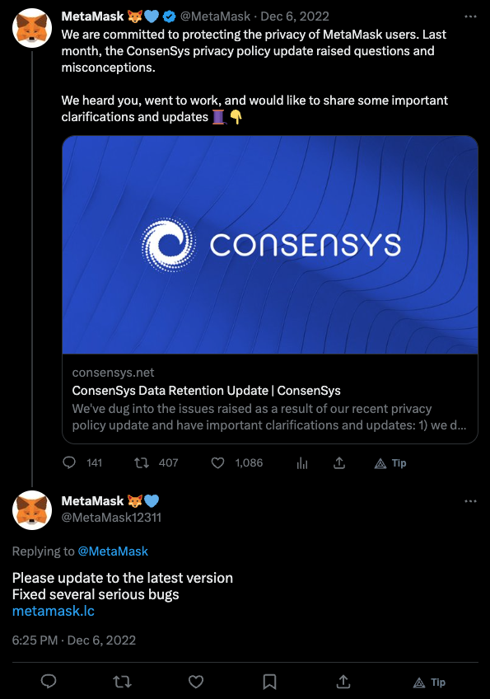Open the more options menu on the reply tweet
Viewport: 490px width, 699px height.
pyautogui.click(x=470, y=501)
